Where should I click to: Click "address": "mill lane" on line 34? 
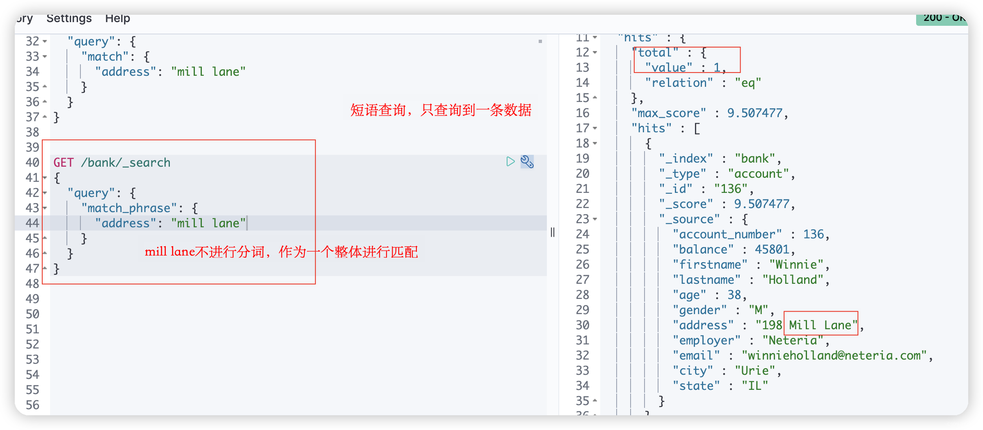click(x=170, y=72)
